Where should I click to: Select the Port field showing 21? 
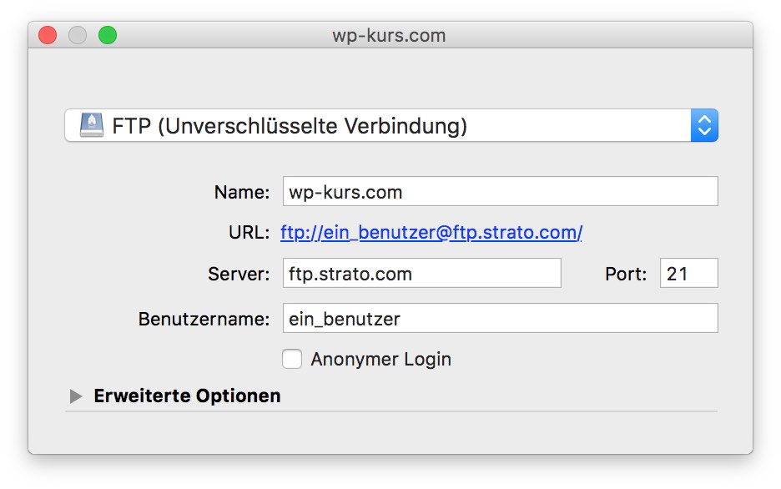[688, 274]
